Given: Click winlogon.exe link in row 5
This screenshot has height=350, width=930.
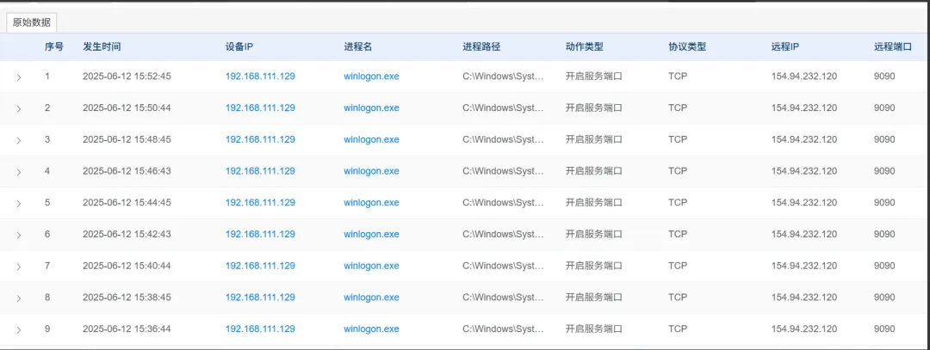Looking at the screenshot, I should pos(371,203).
